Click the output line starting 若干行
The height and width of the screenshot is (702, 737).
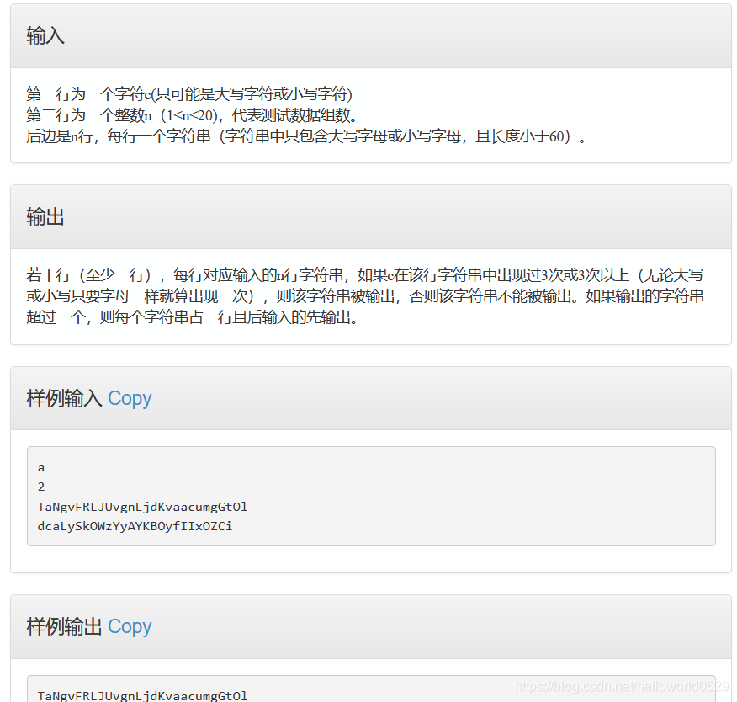tap(365, 274)
